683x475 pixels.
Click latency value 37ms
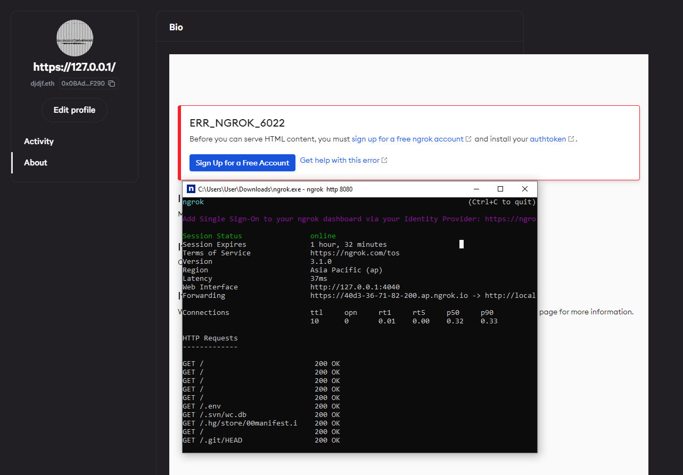[x=319, y=278]
